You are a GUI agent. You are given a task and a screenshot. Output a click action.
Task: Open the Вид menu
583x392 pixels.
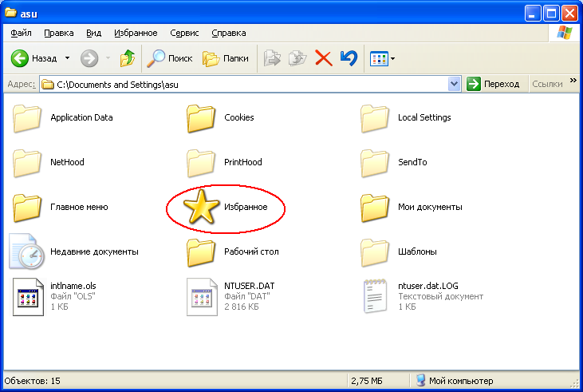click(93, 33)
